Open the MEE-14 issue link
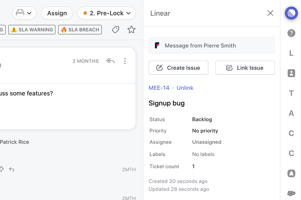 click(159, 88)
